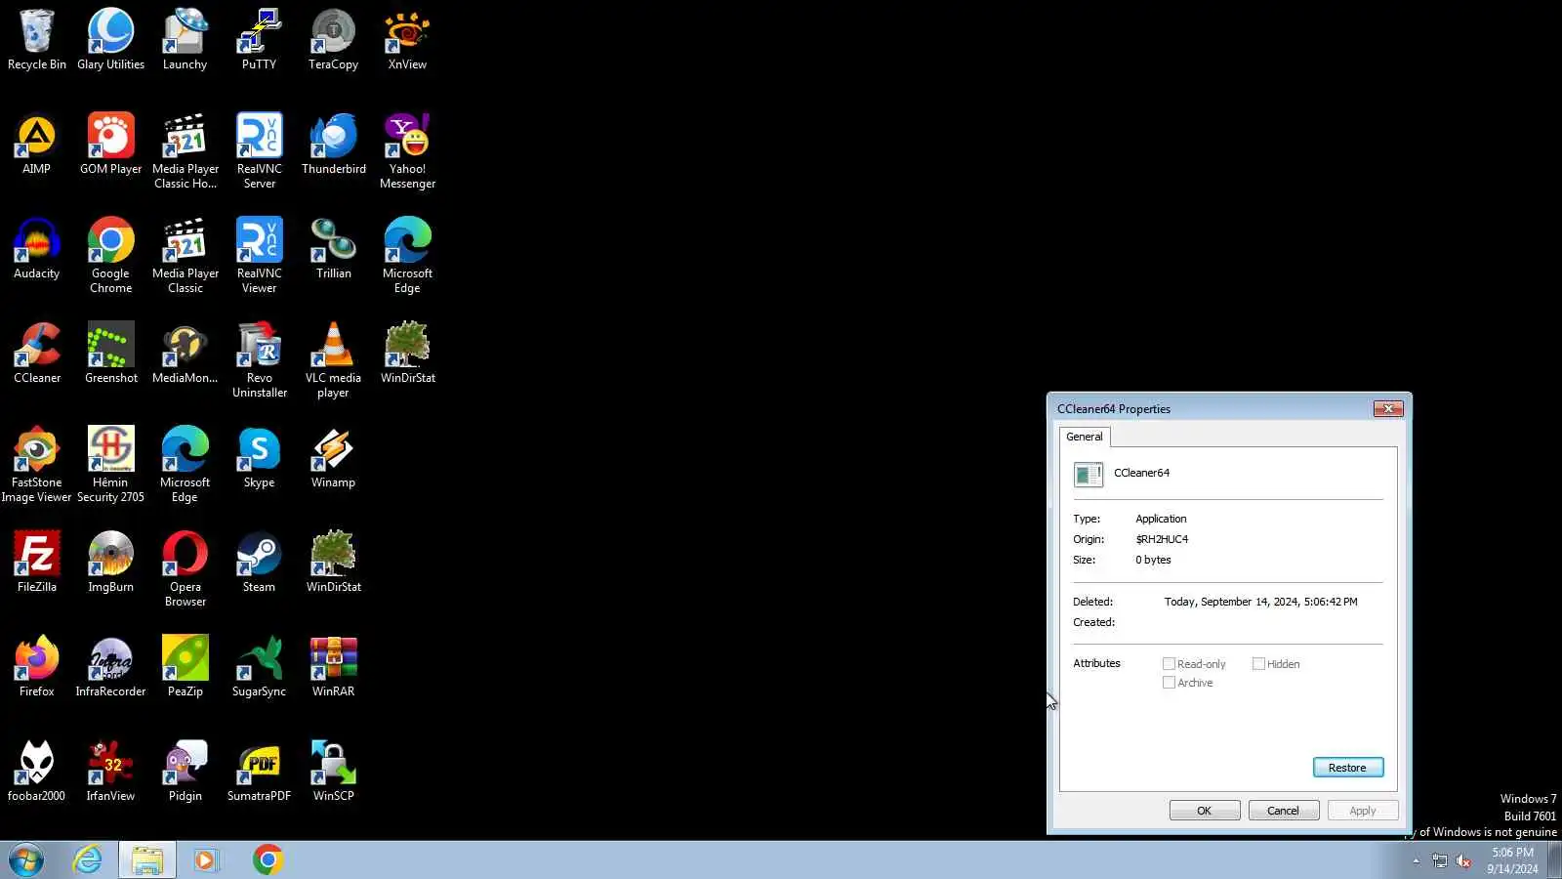Click the SugarSync shortcut

[259, 668]
